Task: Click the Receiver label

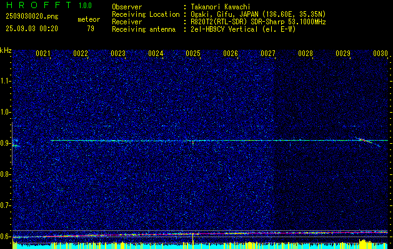Action: [127, 22]
